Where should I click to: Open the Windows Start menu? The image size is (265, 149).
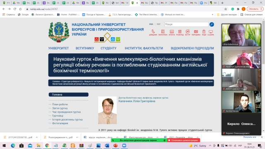tap(4, 145)
